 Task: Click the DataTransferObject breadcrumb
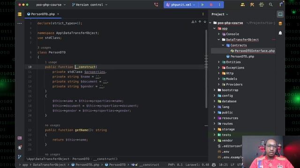(49, 165)
